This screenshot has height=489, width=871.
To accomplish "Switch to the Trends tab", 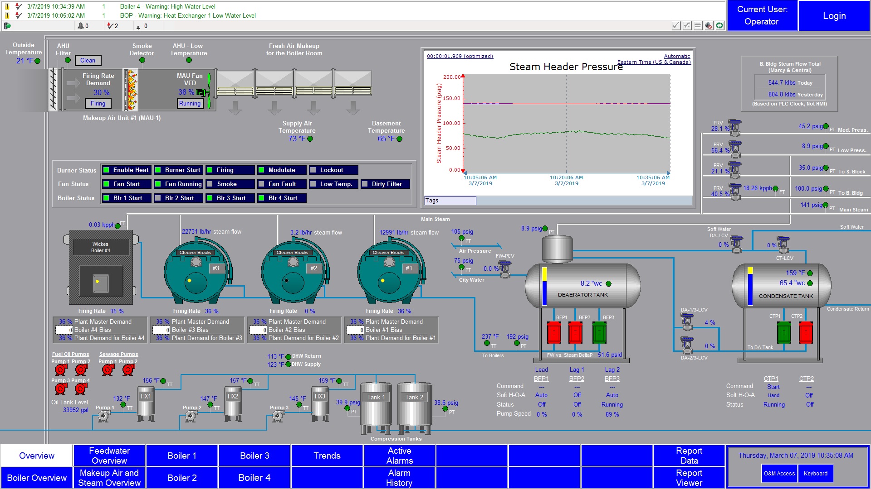I will pyautogui.click(x=326, y=455).
